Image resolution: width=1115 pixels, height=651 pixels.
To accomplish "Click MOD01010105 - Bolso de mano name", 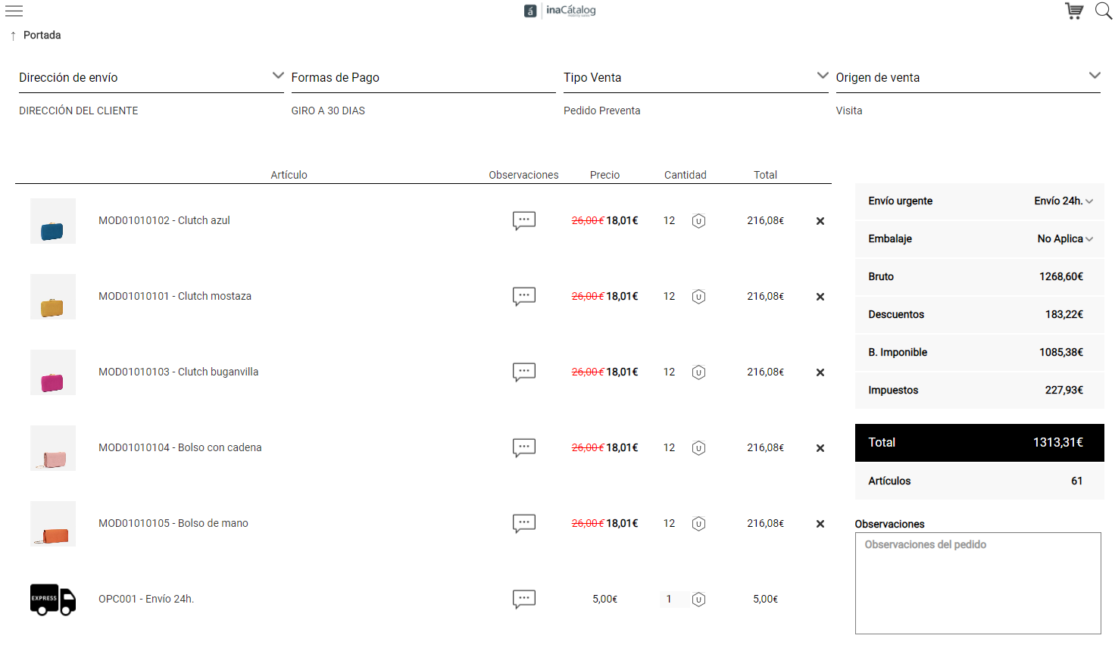I will tap(173, 523).
